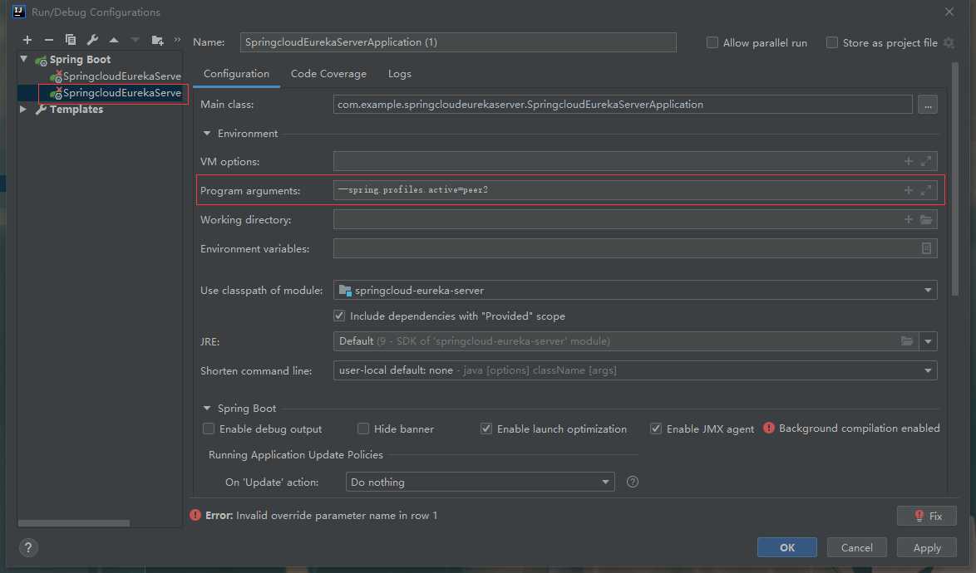
Task: Click horizontal scrollbar under configuration tree
Action: click(73, 523)
